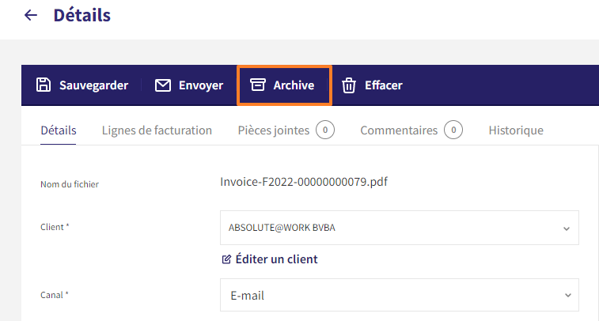
Task: Click the pencil edit icon beside Éditer un client
Action: pyautogui.click(x=226, y=259)
